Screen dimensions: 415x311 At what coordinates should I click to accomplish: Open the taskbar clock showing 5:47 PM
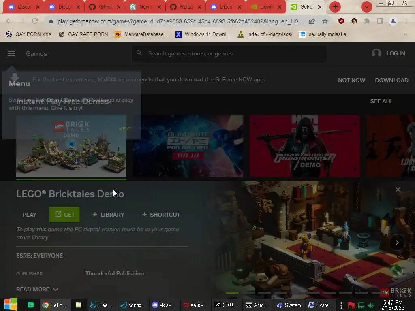393,305
